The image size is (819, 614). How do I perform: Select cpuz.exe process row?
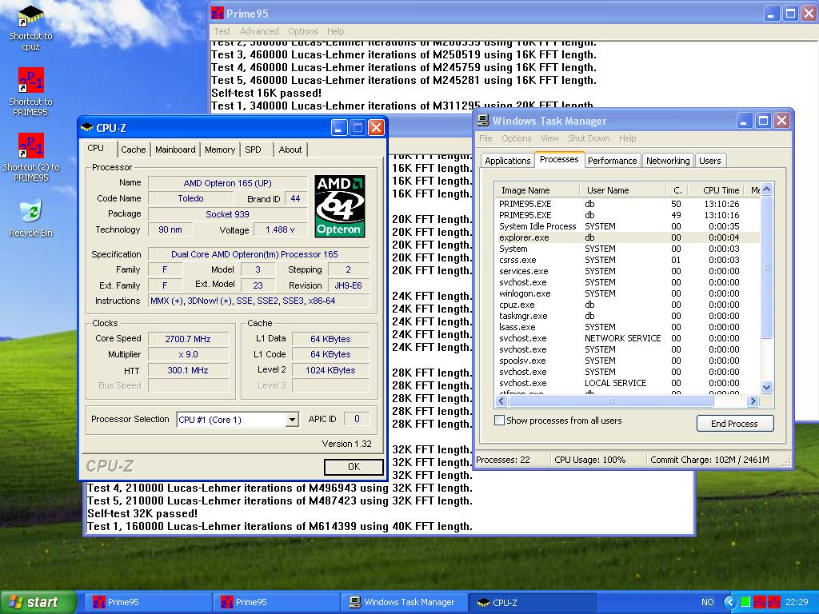pyautogui.click(x=627, y=305)
